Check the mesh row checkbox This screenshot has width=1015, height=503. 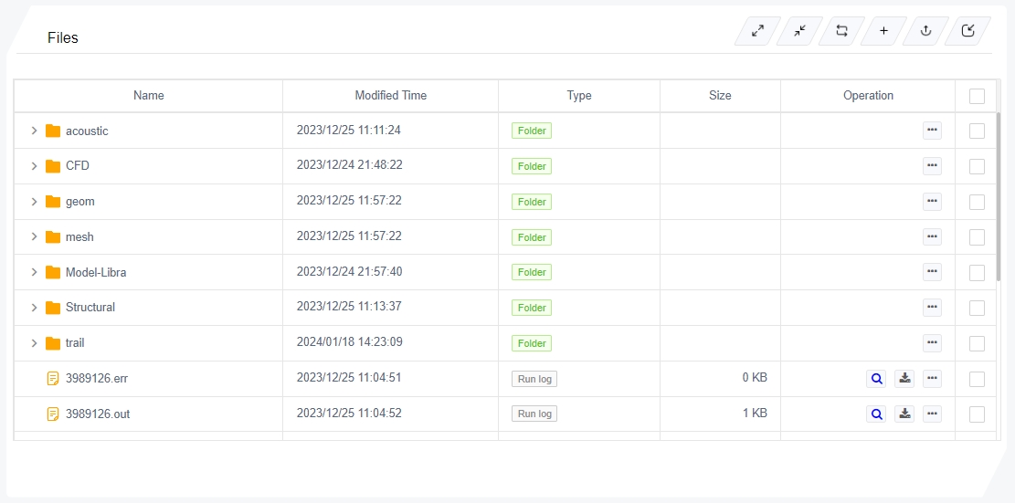(977, 237)
